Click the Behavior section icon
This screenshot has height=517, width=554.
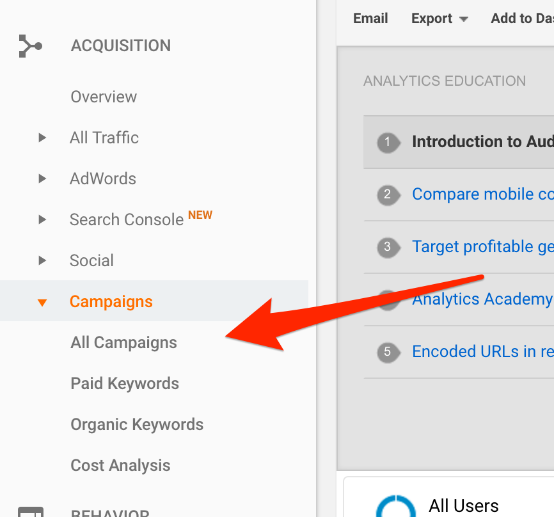(31, 512)
